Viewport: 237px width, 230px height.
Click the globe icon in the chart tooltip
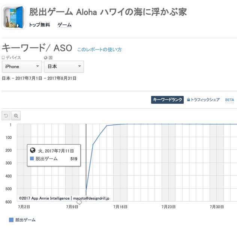pyautogui.click(x=33, y=151)
